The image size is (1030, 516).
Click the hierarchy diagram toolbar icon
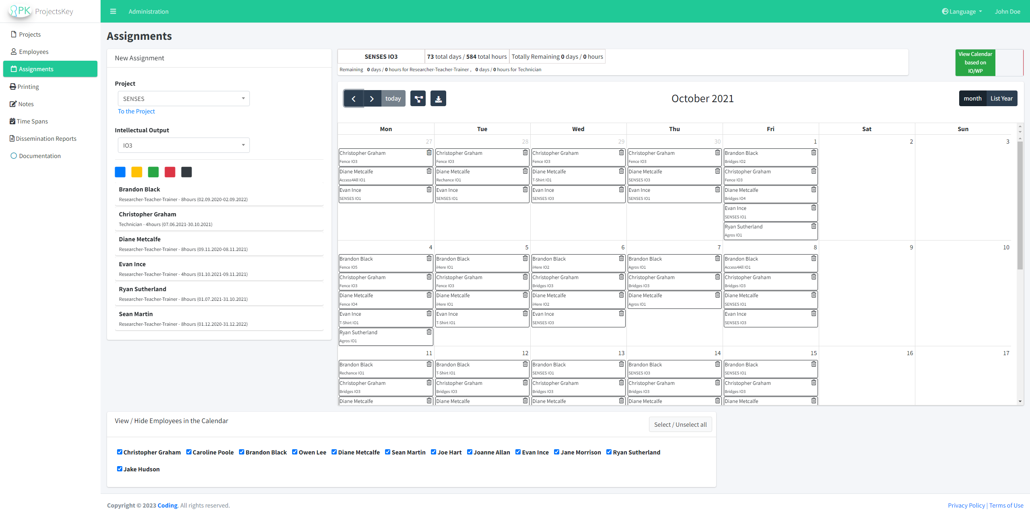tap(418, 99)
